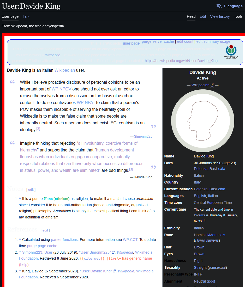Open the INTP personality type link
Image resolution: width=245 pixels, height=287 pixels.
point(198,274)
